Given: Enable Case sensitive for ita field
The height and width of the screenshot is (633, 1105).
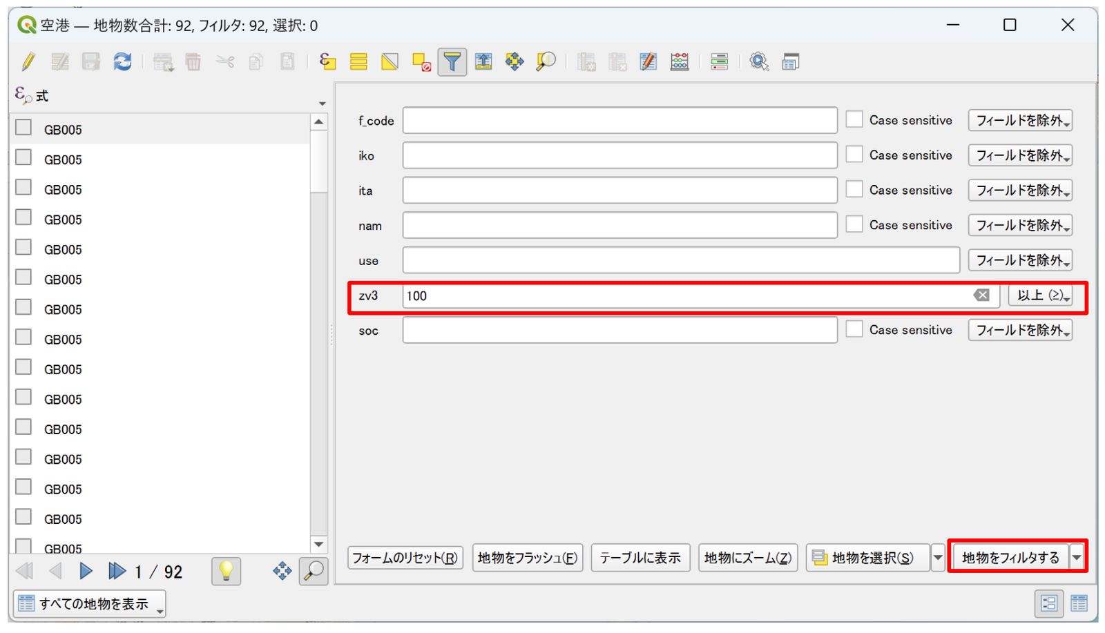Looking at the screenshot, I should (x=854, y=189).
